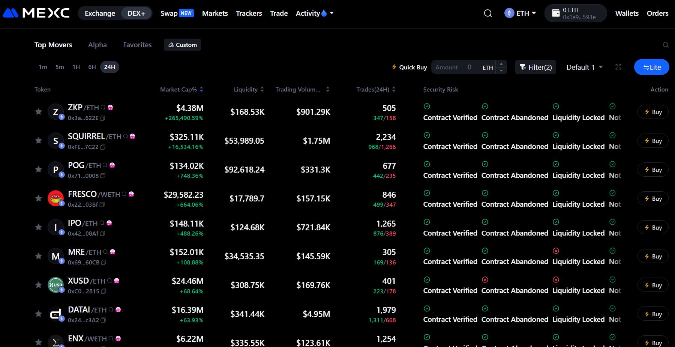Copy the ZKP contract address

[103, 118]
